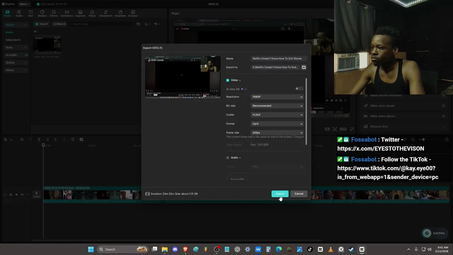Viewport: 453px width, 255px height.
Task: Enable the AI ultra HD toggle
Action: tap(299, 89)
